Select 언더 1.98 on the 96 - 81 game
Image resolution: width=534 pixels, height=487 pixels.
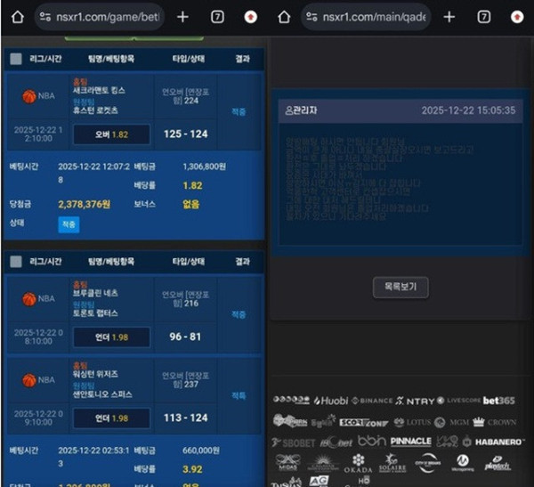click(x=110, y=337)
